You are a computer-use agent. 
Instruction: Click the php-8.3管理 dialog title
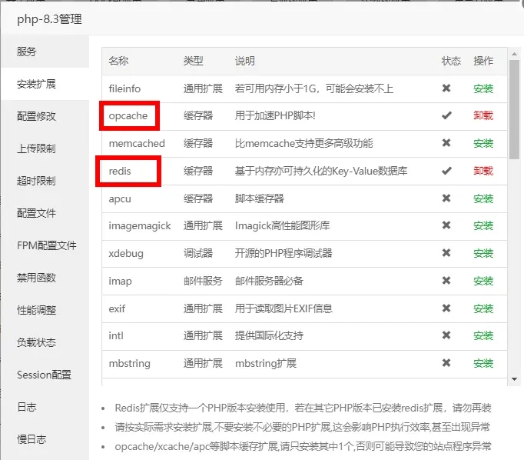click(x=49, y=19)
